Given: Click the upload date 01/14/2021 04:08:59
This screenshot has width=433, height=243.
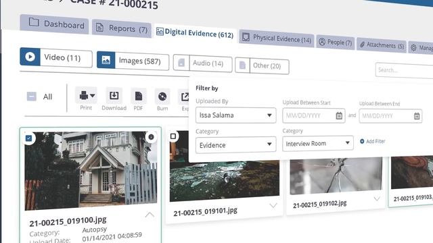Looking at the screenshot, I should (x=112, y=237).
